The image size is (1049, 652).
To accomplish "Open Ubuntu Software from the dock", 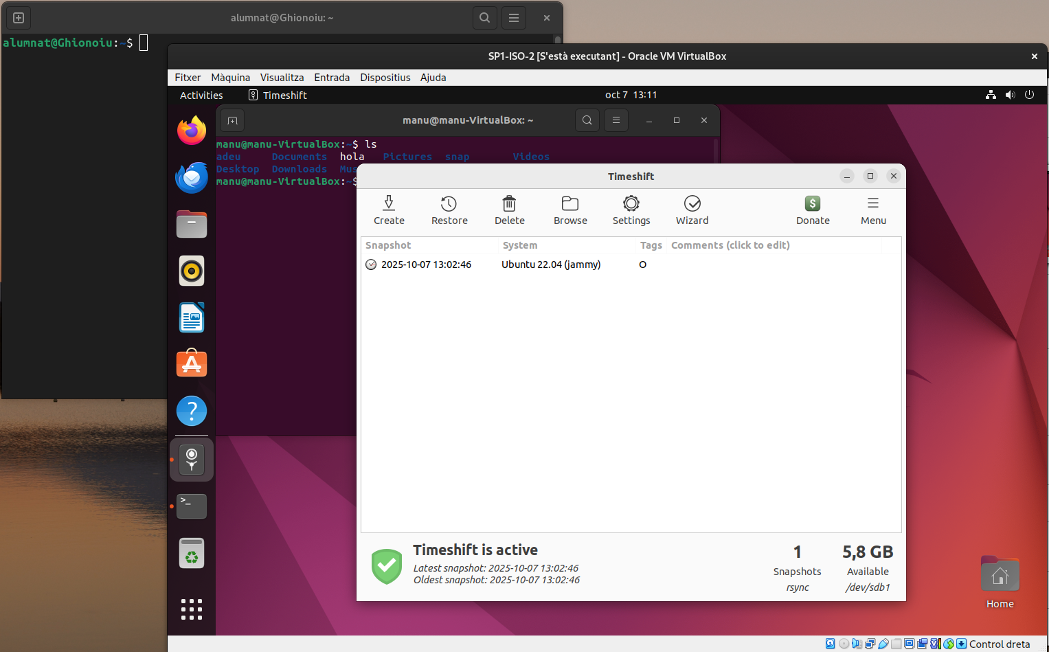I will click(x=192, y=363).
